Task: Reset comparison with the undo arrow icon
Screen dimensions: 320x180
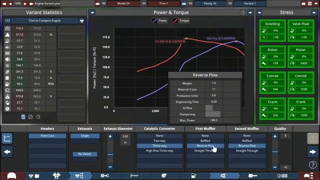Action: click(38, 117)
